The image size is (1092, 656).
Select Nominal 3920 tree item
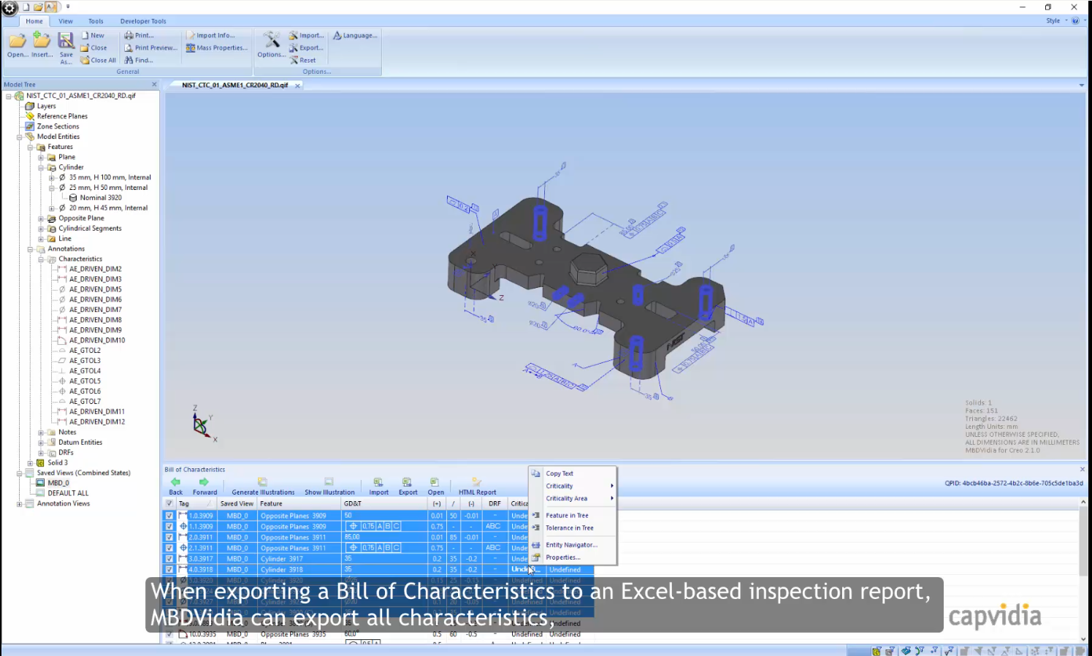coord(101,198)
